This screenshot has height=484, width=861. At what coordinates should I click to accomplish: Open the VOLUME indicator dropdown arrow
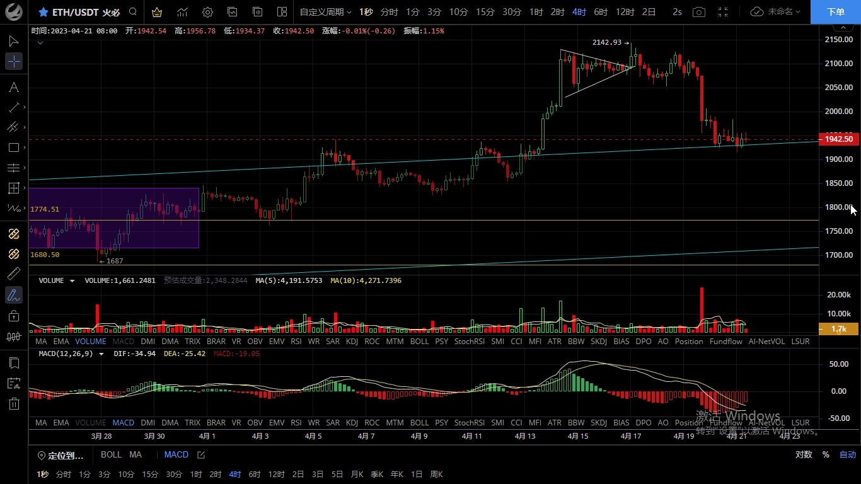(x=72, y=281)
